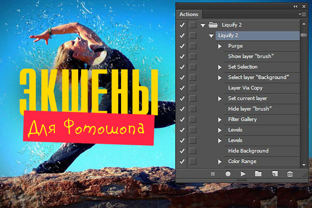Play the selected action
Viewport: 312px width, 208px height.
click(x=243, y=174)
